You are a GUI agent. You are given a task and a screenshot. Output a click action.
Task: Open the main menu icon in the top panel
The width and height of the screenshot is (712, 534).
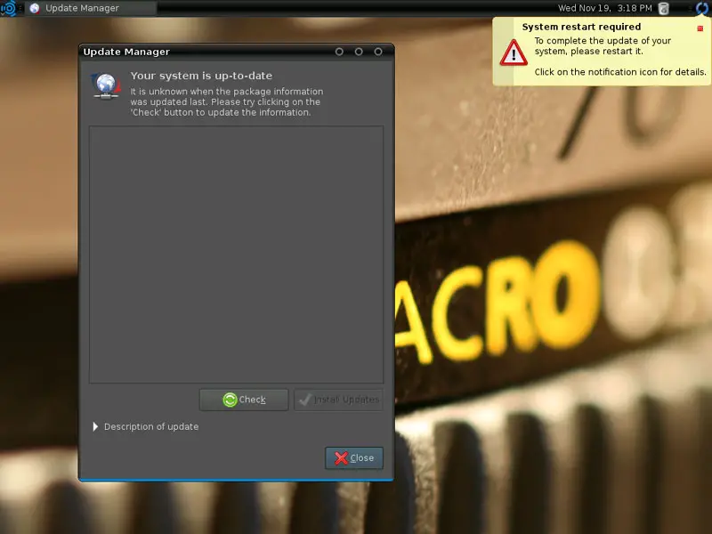pyautogui.click(x=8, y=8)
